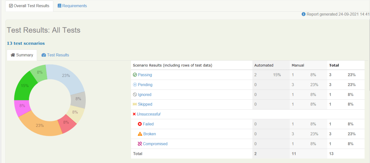Open the Test Results tab
Viewport: 370px width, 163px height.
55,55
